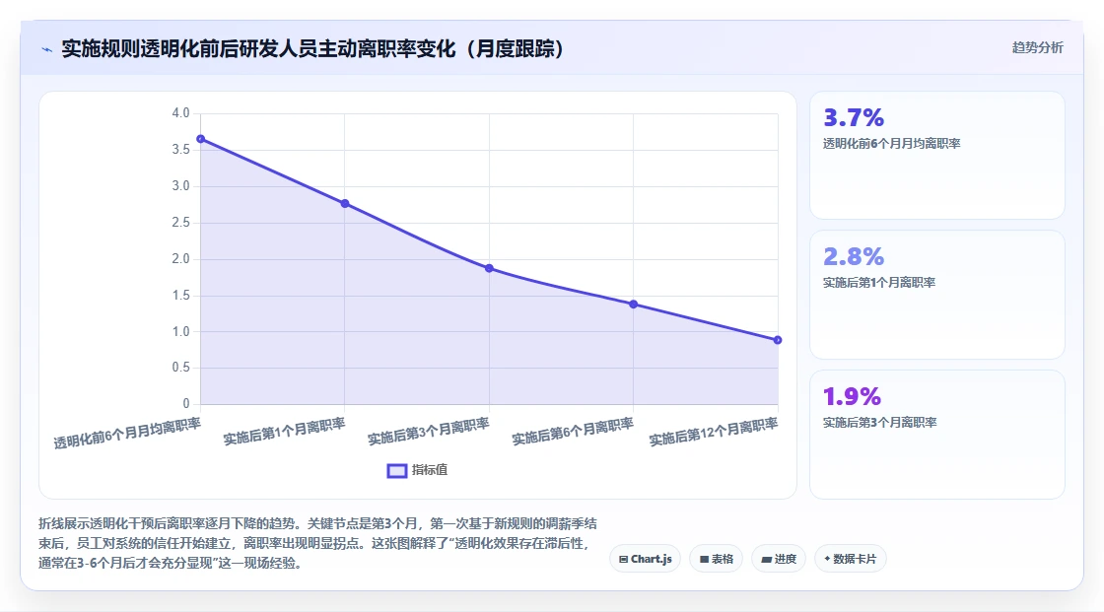Click the data point for 实施后第12个月离职率
Image resolution: width=1104 pixels, height=612 pixels.
coord(778,340)
